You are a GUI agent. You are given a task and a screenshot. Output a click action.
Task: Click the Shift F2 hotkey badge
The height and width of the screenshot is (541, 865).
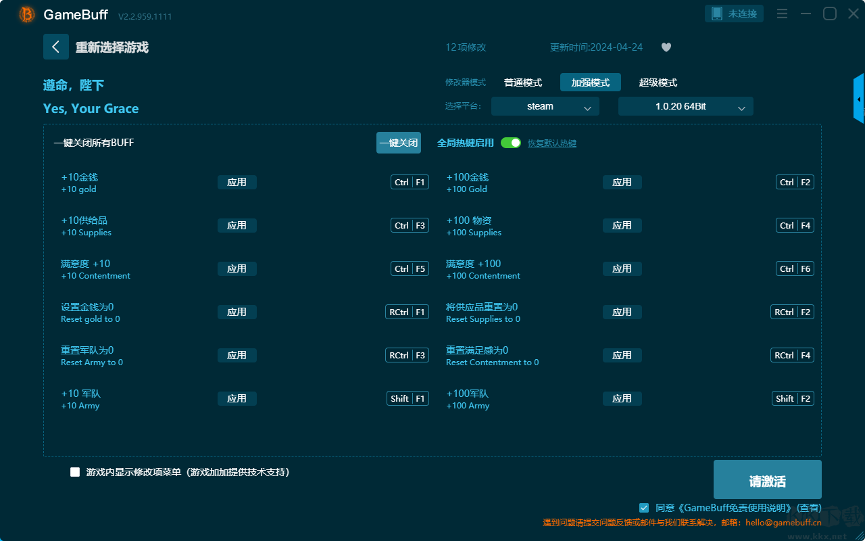793,398
